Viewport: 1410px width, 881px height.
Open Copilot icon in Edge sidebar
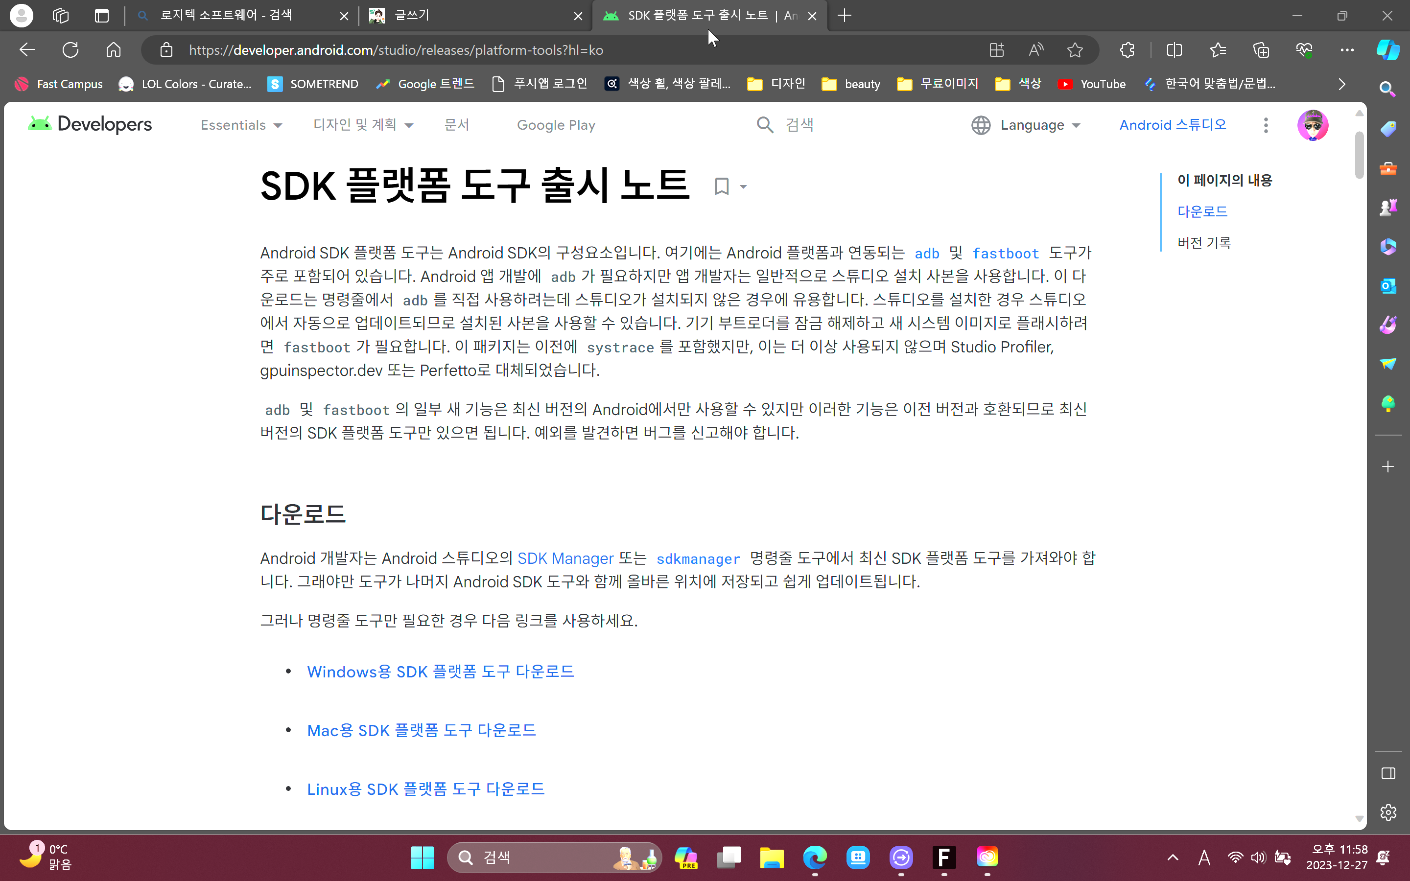[x=1388, y=50]
